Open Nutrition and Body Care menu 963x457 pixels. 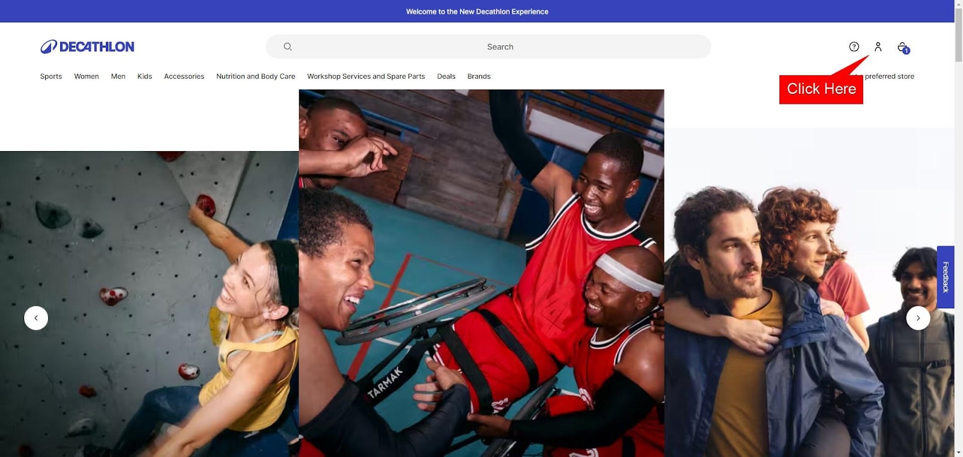(256, 76)
